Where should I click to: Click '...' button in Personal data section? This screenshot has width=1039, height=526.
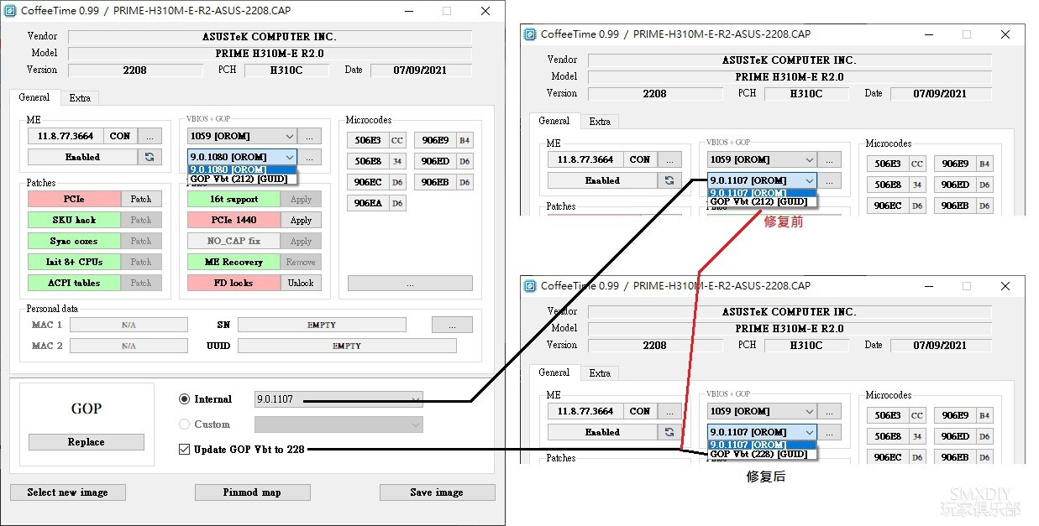click(452, 325)
